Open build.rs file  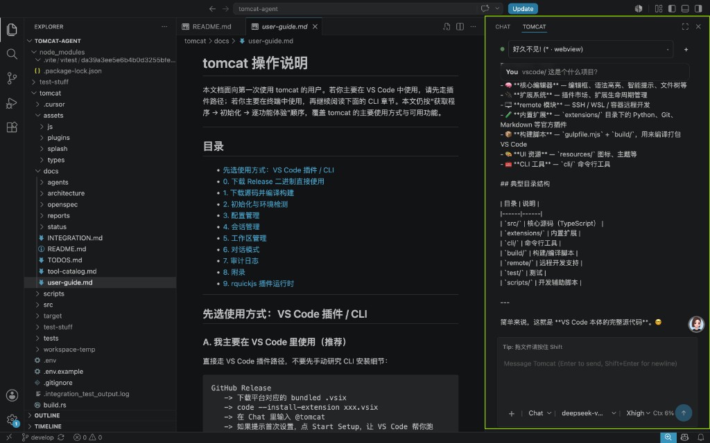[x=55, y=405]
